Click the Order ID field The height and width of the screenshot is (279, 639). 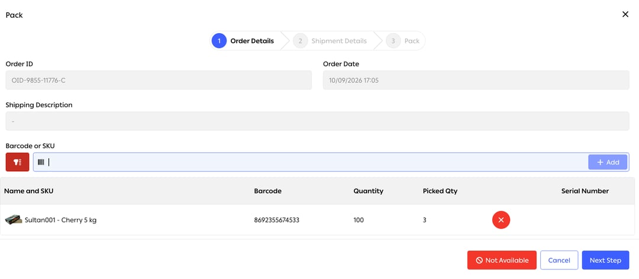pyautogui.click(x=159, y=81)
